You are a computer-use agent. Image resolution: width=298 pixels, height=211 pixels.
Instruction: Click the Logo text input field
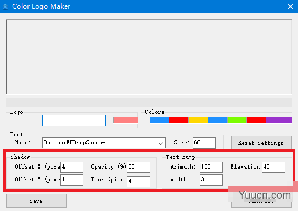tap(74, 120)
